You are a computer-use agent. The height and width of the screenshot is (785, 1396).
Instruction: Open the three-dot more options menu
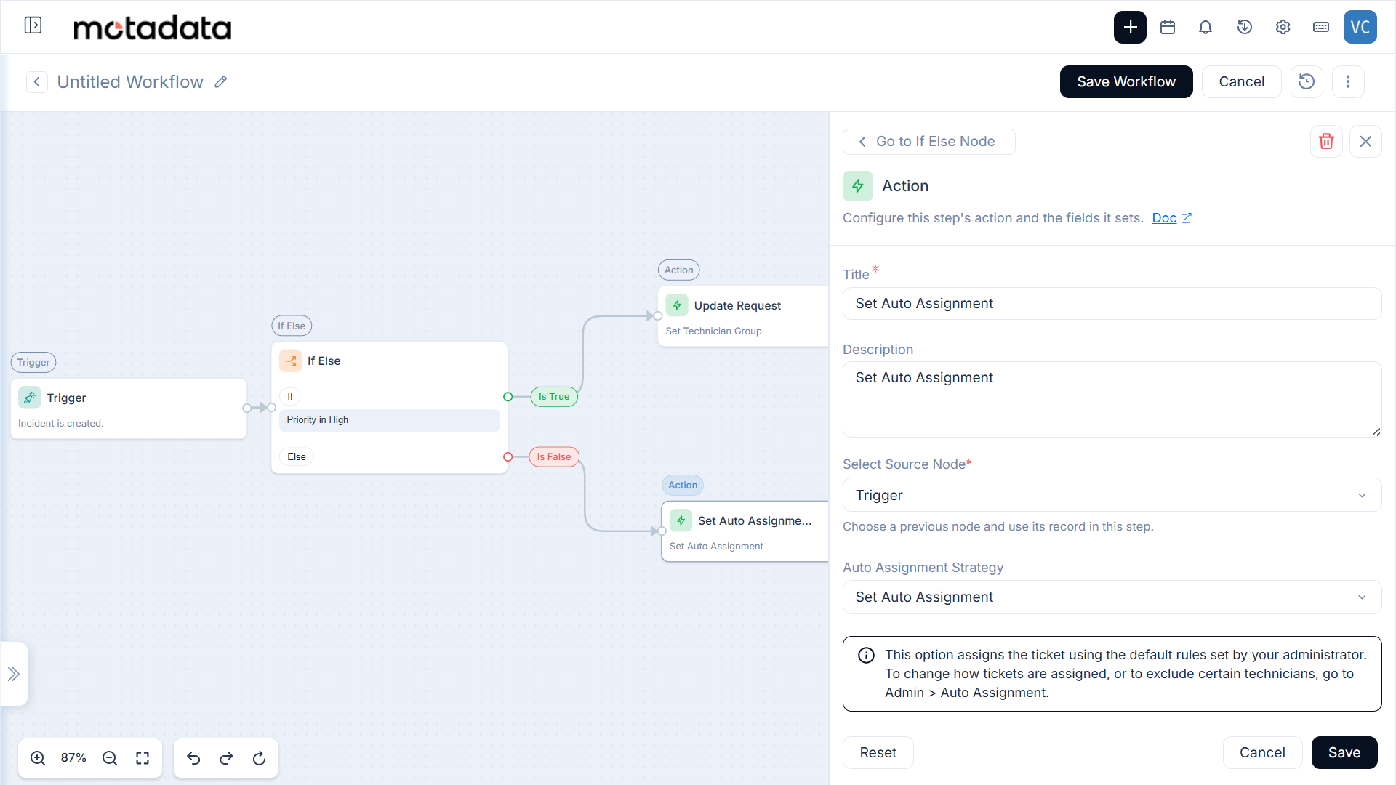click(x=1348, y=81)
